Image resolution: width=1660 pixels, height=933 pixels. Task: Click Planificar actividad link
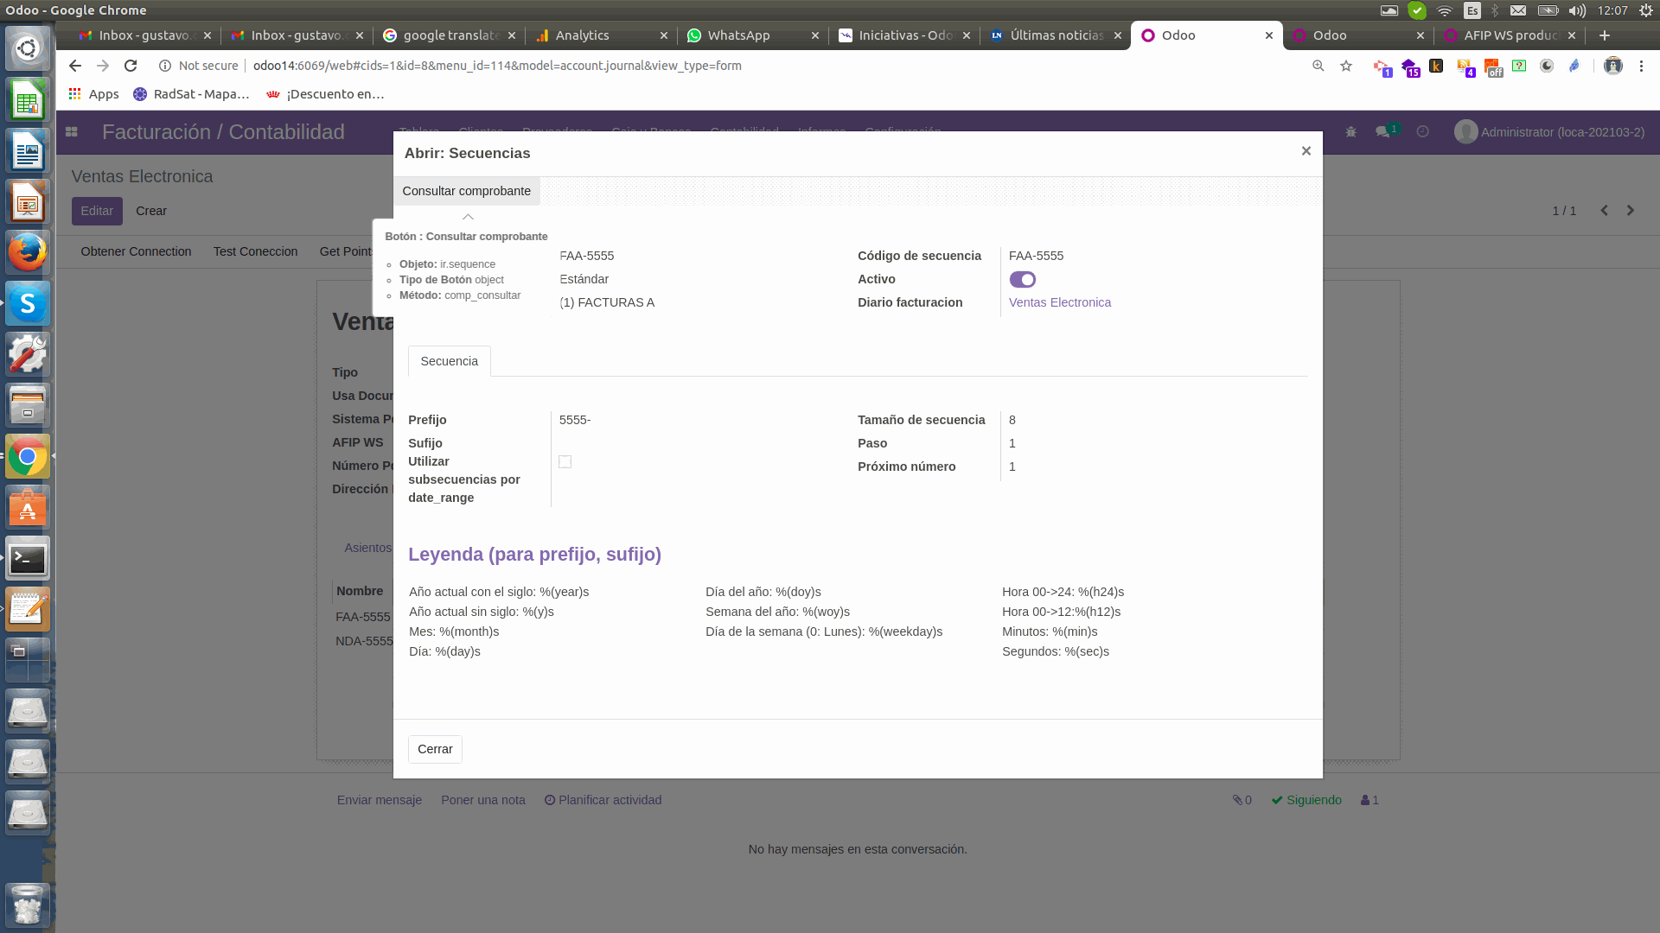pos(603,800)
